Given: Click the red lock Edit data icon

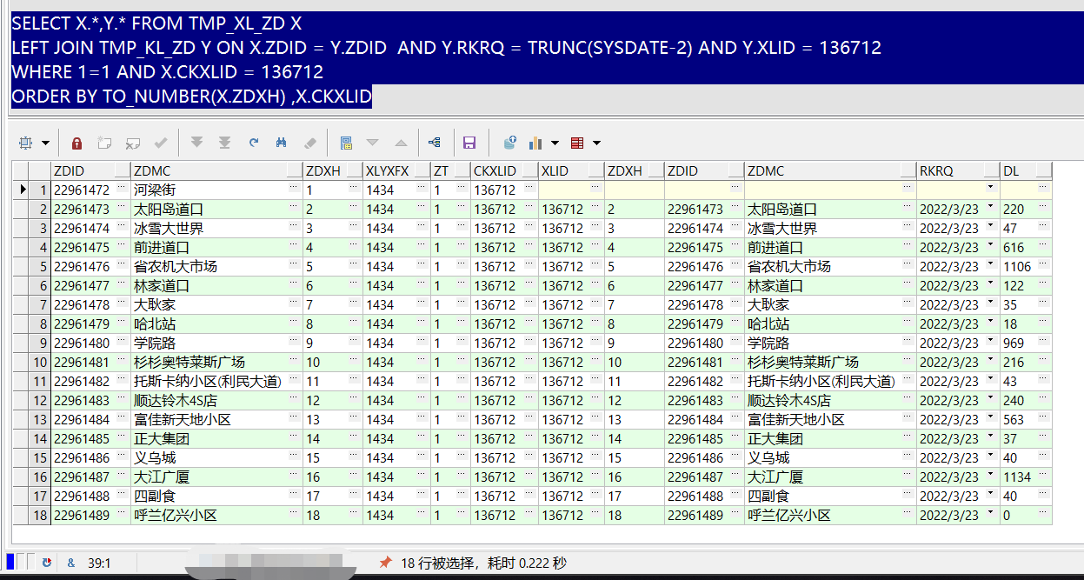Looking at the screenshot, I should 76,143.
